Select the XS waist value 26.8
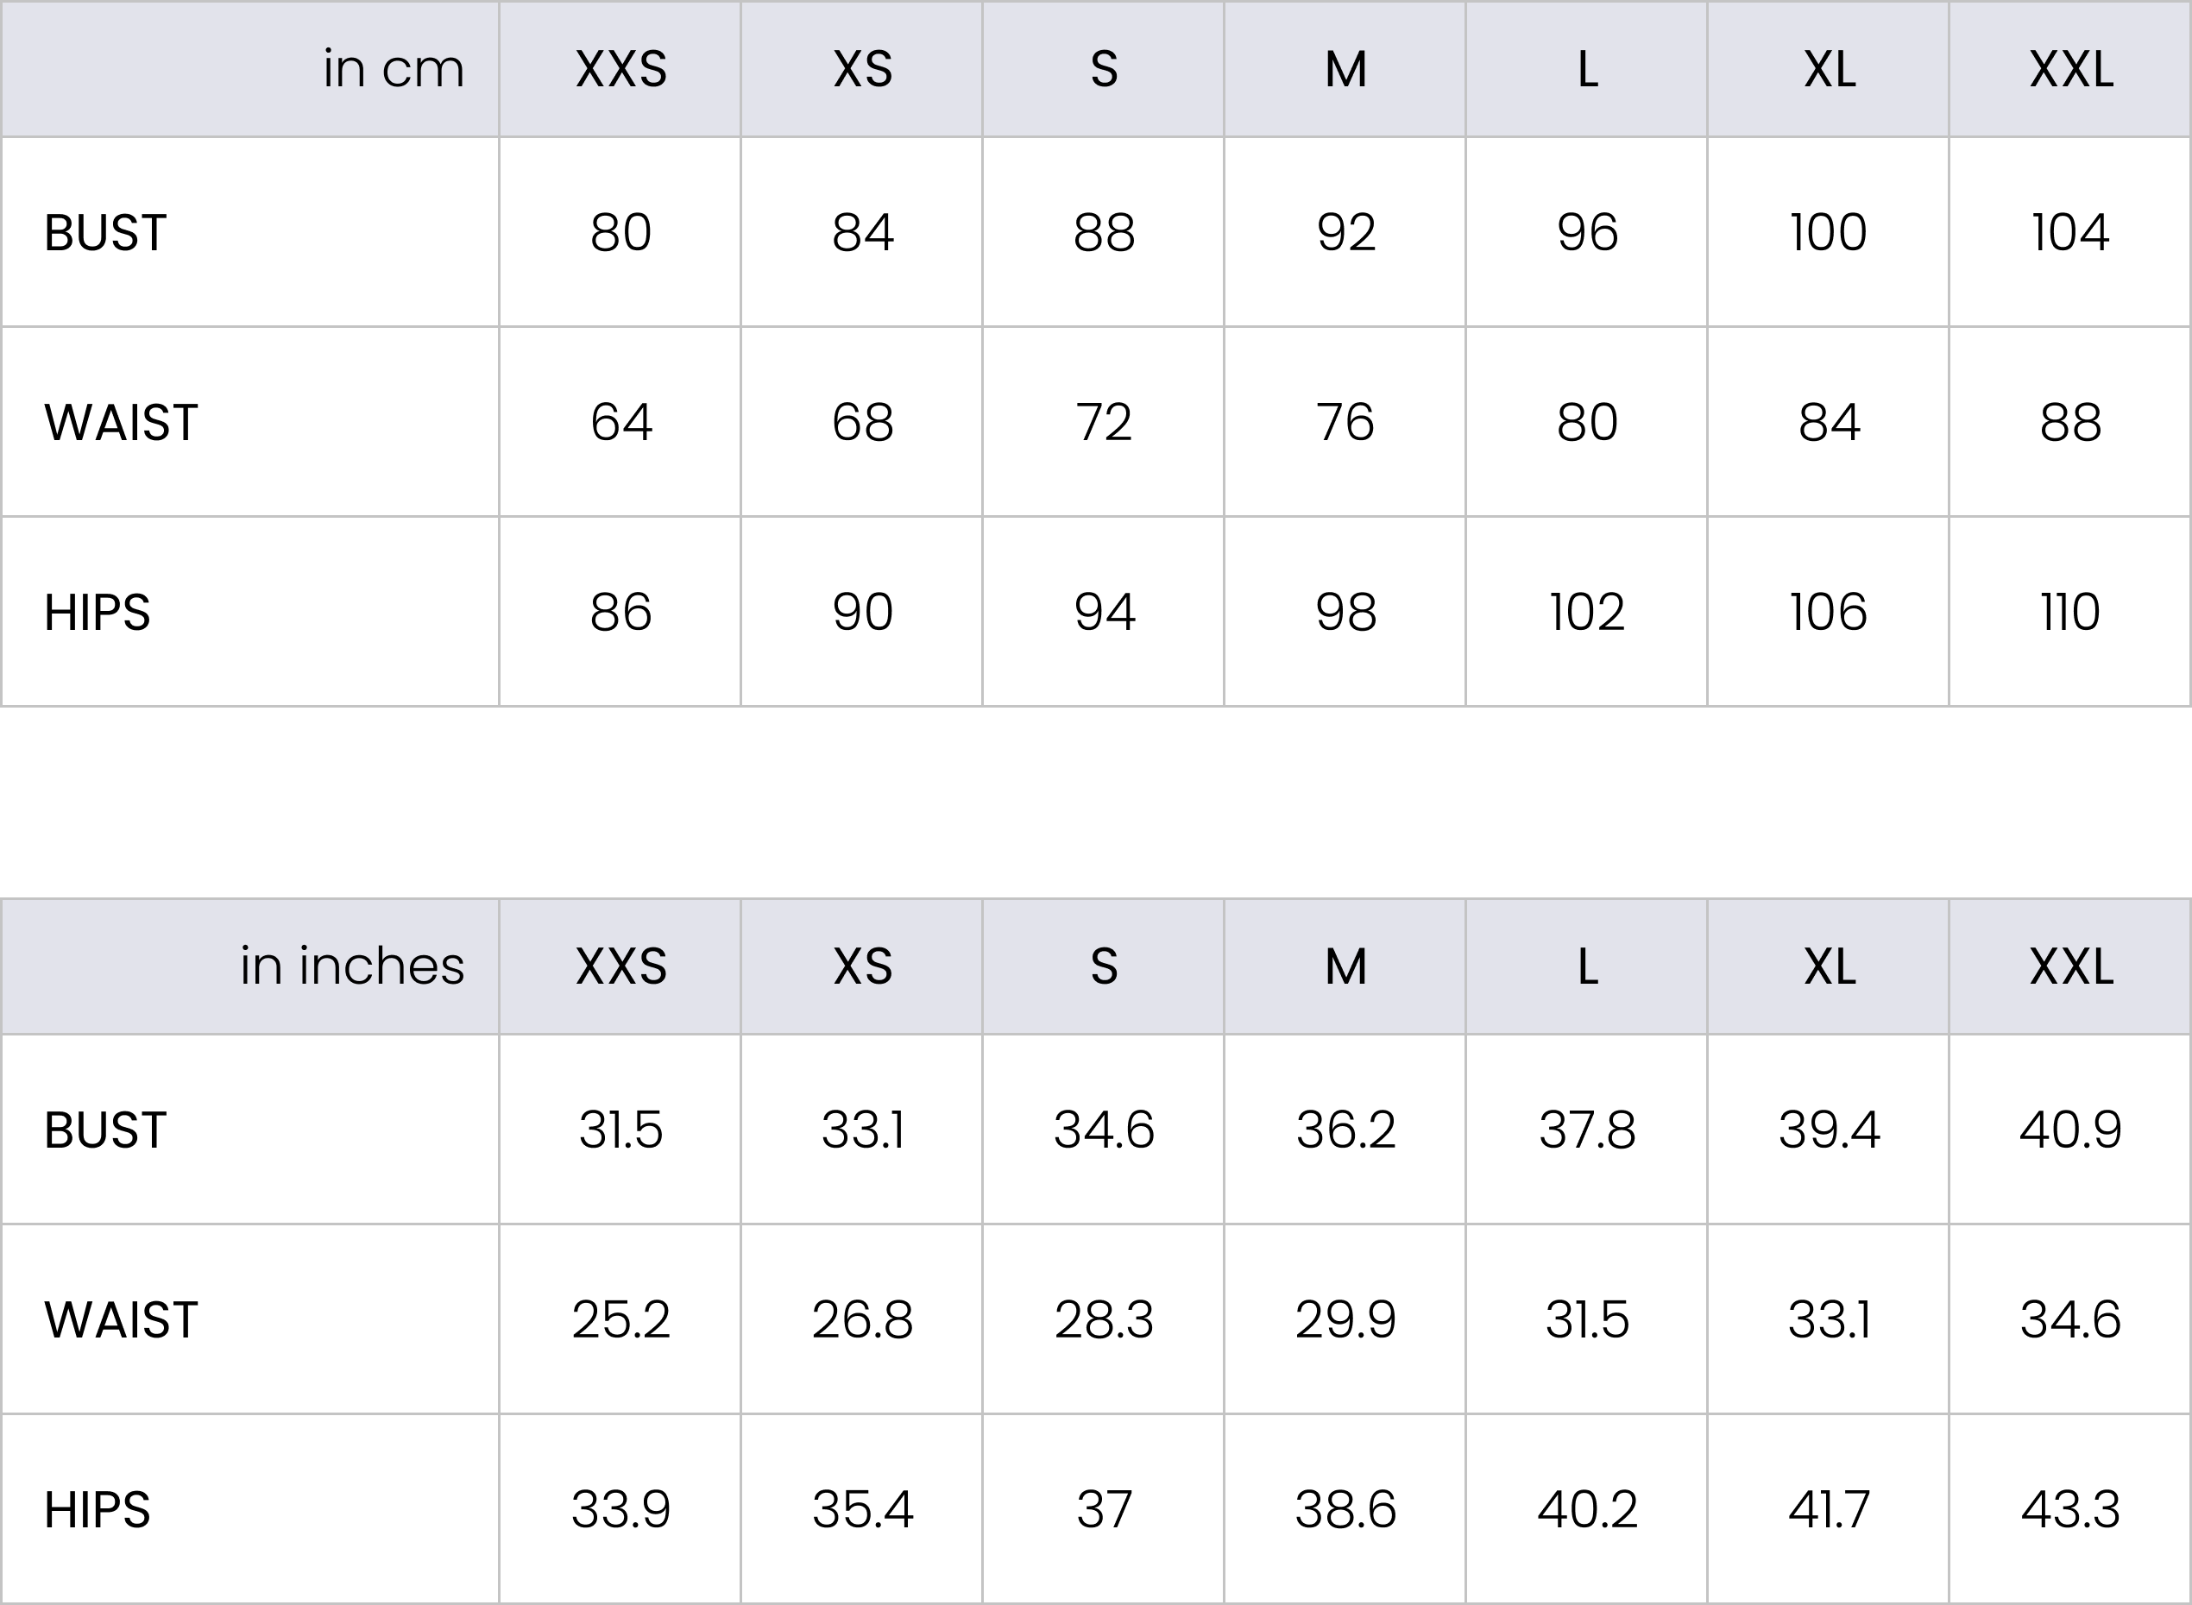The image size is (2192, 1605). [862, 1320]
